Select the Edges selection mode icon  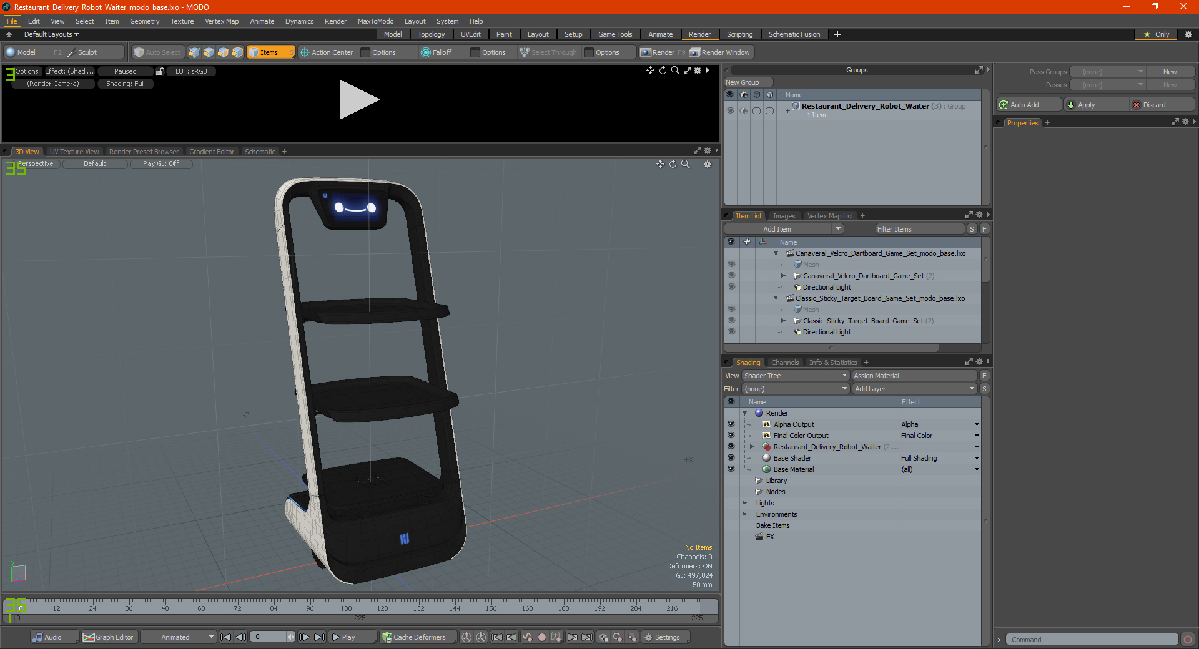(209, 52)
